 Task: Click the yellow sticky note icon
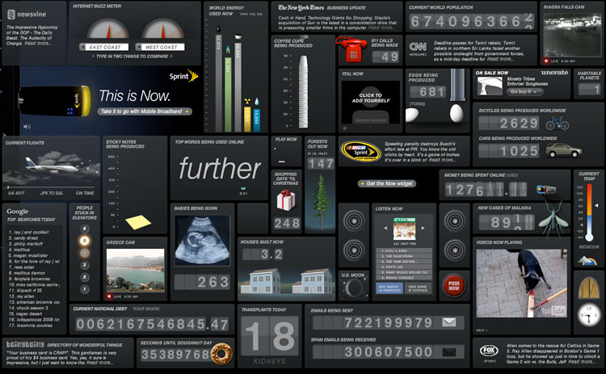[138, 222]
